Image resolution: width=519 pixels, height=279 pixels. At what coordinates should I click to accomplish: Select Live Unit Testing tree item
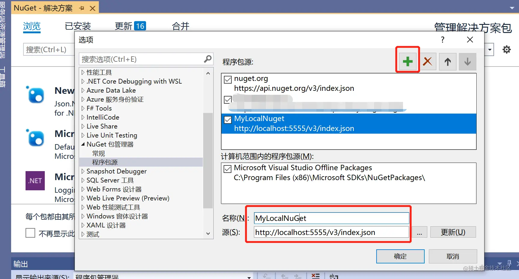coord(112,135)
